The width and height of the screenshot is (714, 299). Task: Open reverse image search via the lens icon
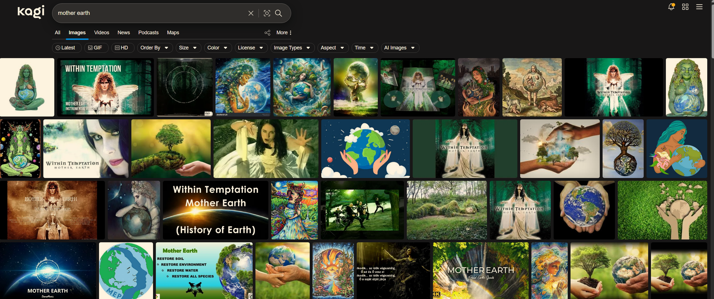[x=267, y=13]
